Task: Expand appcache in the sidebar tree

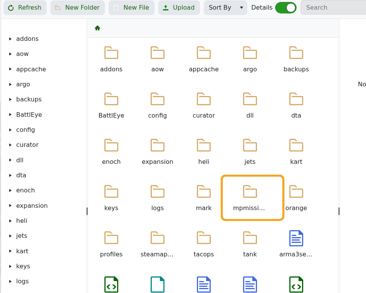Action: pos(10,69)
